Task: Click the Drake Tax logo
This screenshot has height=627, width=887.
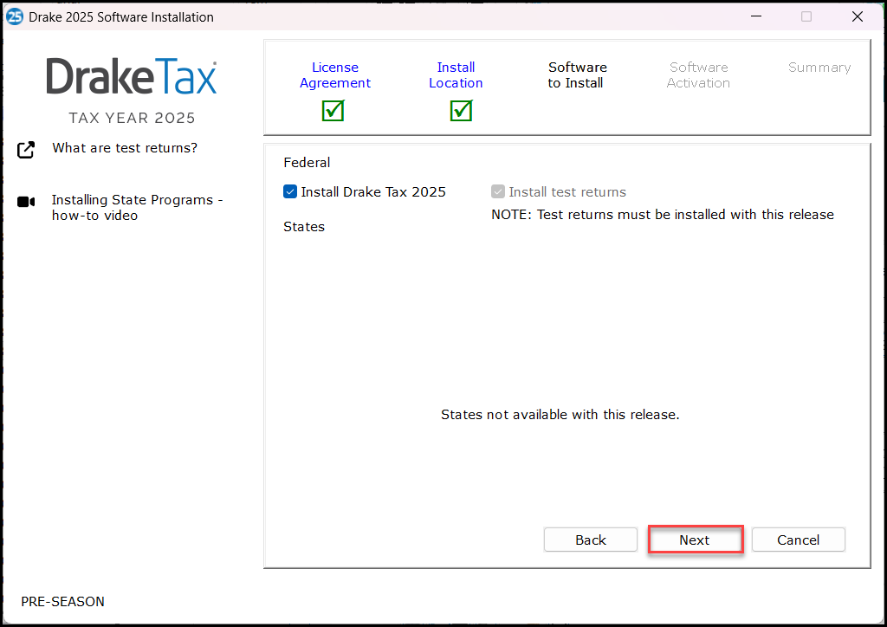Action: 132,77
